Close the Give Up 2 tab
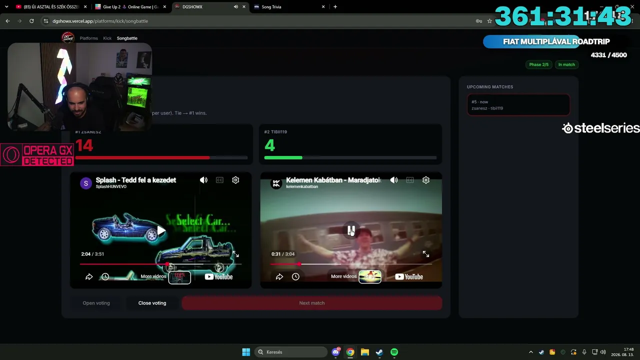Viewport: 640px width, 360px height. (164, 7)
